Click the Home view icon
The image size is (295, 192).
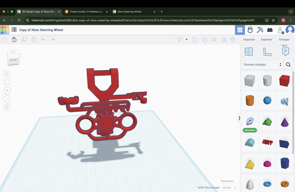point(6,73)
